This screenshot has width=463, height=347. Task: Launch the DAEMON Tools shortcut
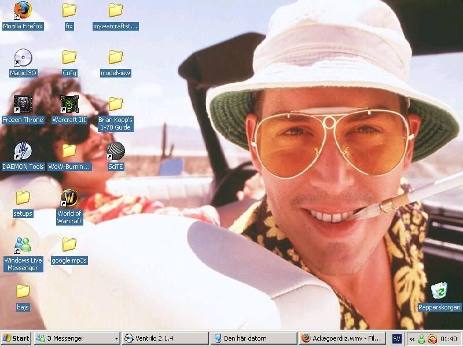coord(23,156)
